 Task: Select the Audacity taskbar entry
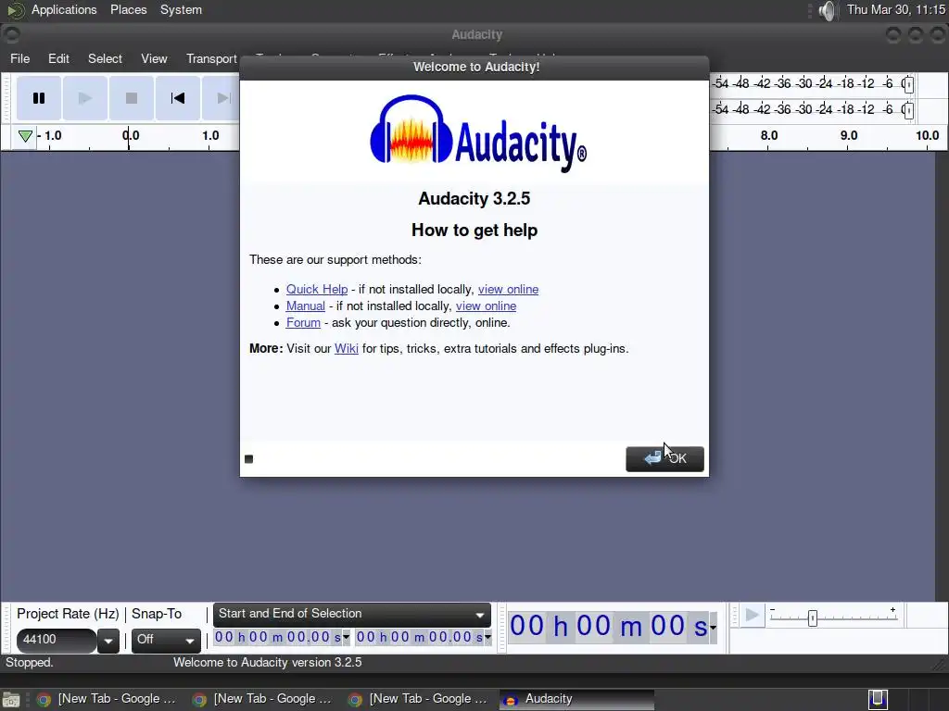pyautogui.click(x=576, y=699)
